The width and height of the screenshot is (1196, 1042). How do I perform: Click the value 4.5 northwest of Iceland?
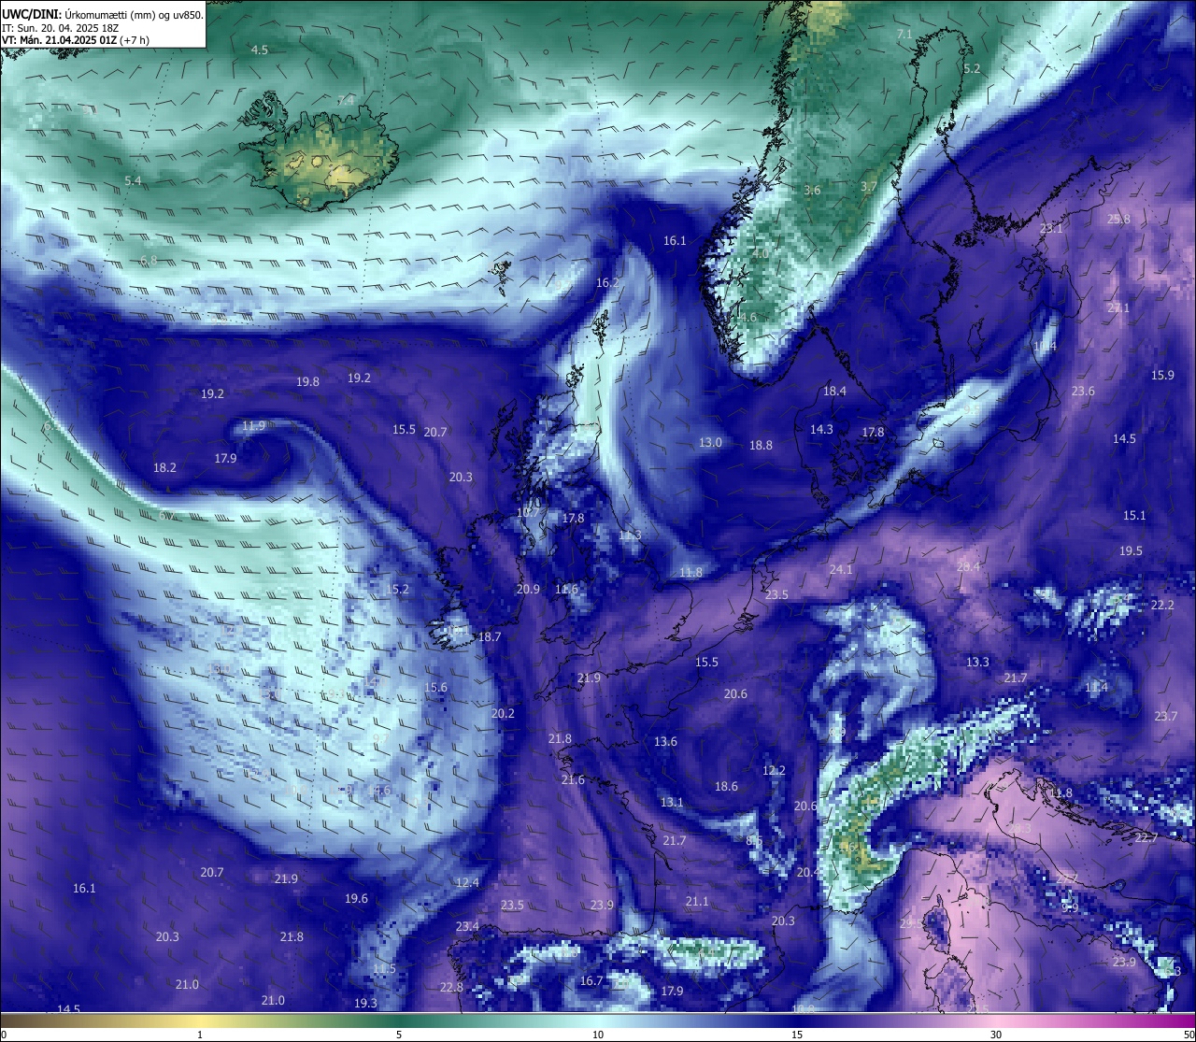[260, 50]
